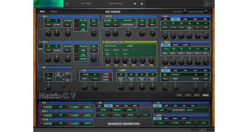Open the ENV 2 modulation source slot

[107, 50]
